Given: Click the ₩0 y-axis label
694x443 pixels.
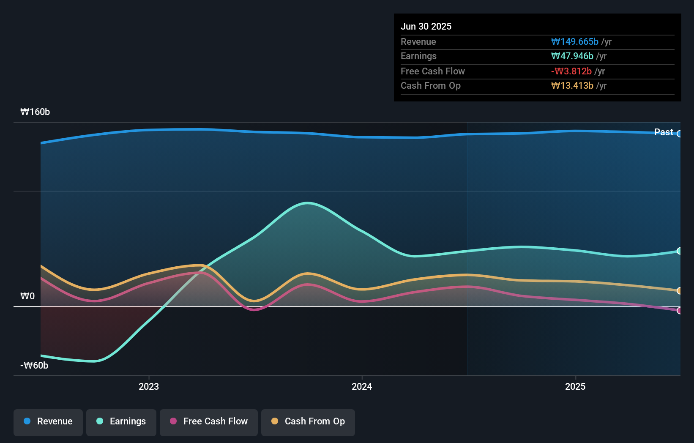Looking at the screenshot, I should point(27,296).
